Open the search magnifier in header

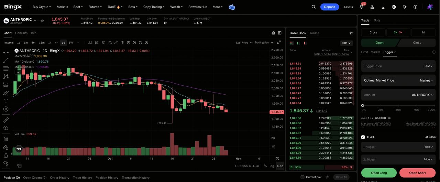click(313, 7)
